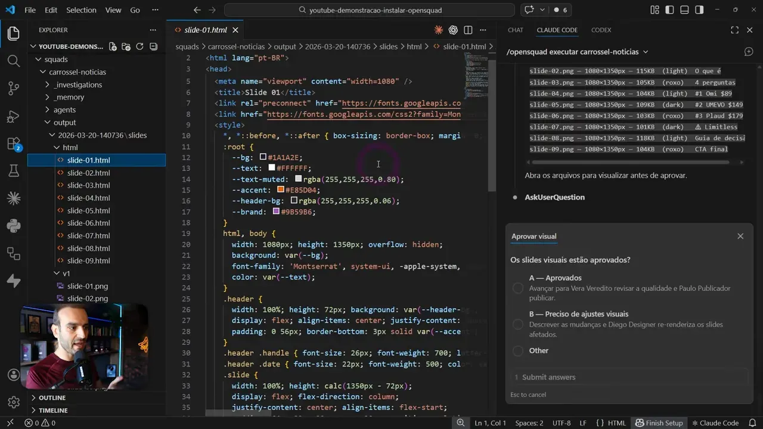The width and height of the screenshot is (763, 429).
Task: Split the editor using the toolbar icon
Action: (x=467, y=30)
